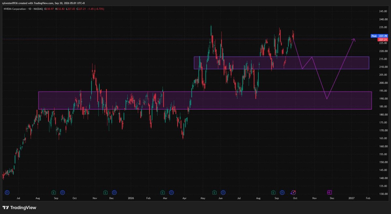This screenshot has width=391, height=214.
Task: Click the dividend marker right of the Mar label
Action: coord(171,193)
